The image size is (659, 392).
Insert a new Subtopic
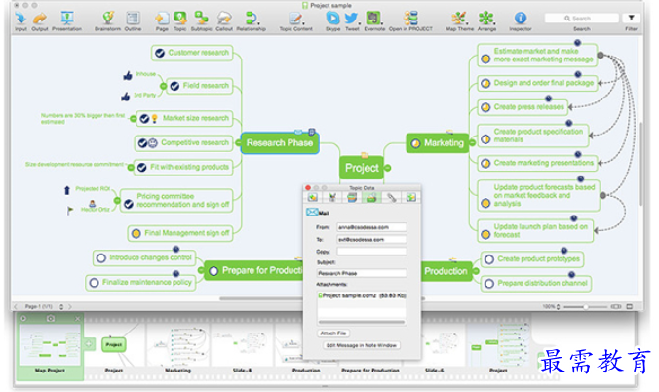202,21
